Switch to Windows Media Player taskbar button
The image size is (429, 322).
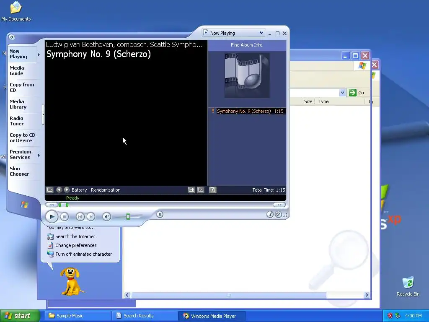(212, 316)
